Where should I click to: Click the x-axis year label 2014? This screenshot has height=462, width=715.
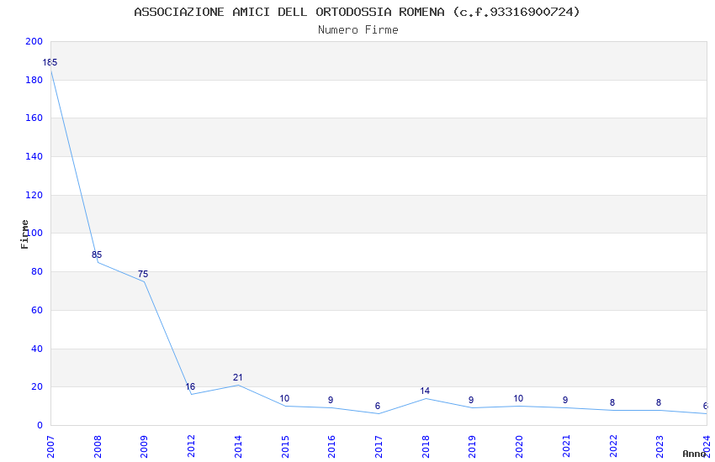(238, 447)
